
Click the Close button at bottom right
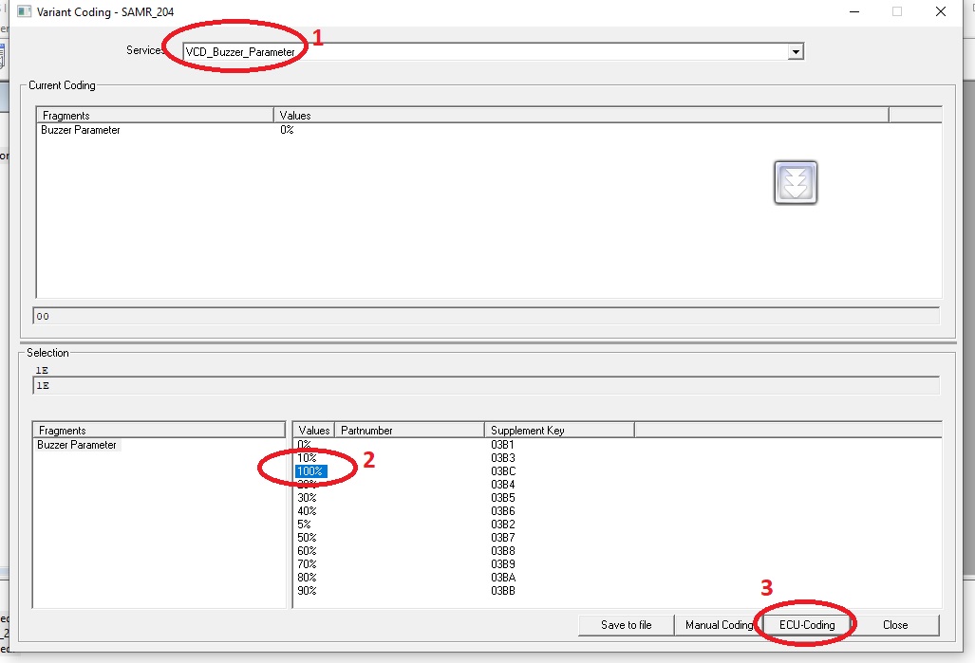point(894,625)
